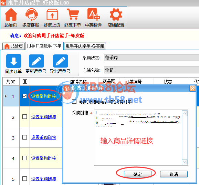This screenshot has width=199, height=185.
Task: Open the 虾皮上货 upload icon
Action: pos(52,14)
